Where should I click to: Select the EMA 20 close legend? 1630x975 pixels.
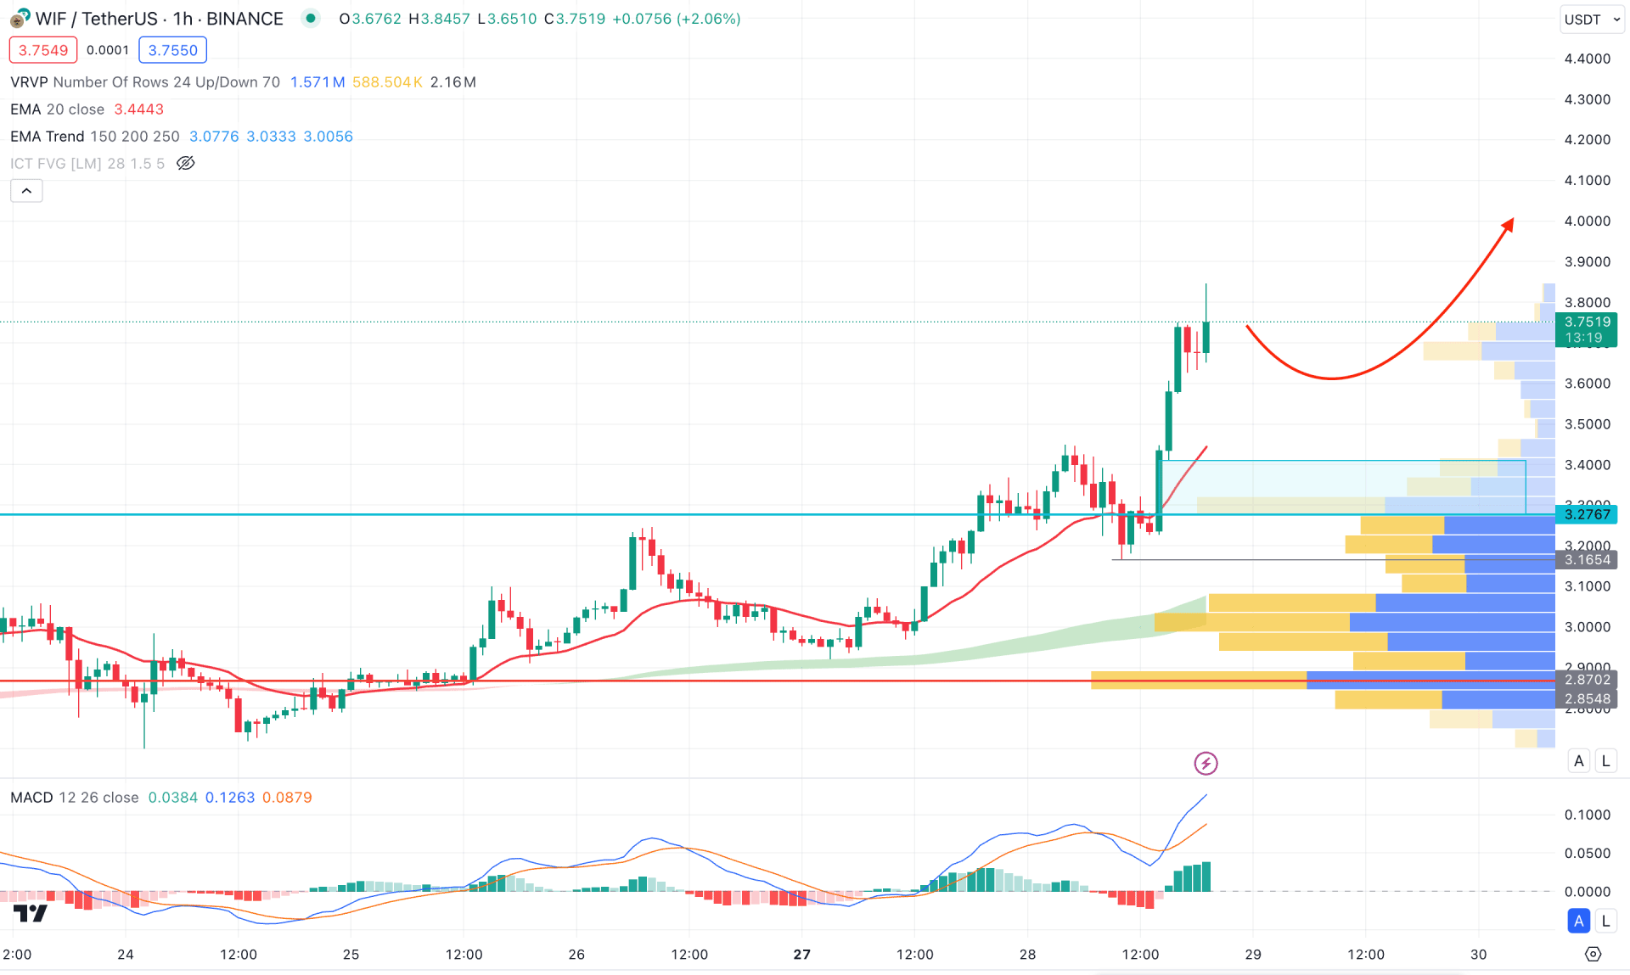pos(58,109)
